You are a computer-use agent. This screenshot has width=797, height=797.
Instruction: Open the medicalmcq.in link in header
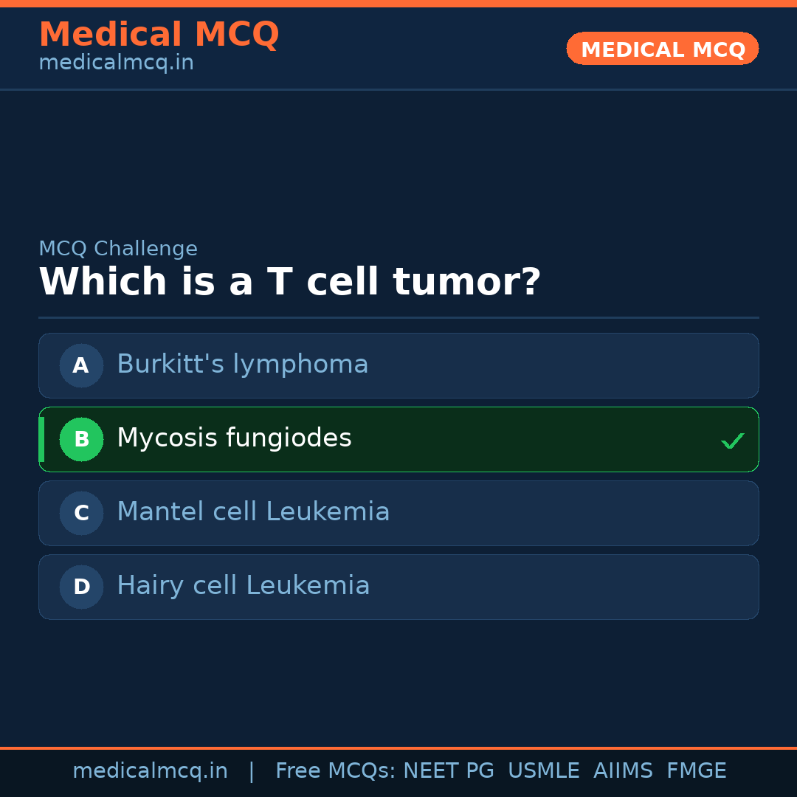click(116, 63)
